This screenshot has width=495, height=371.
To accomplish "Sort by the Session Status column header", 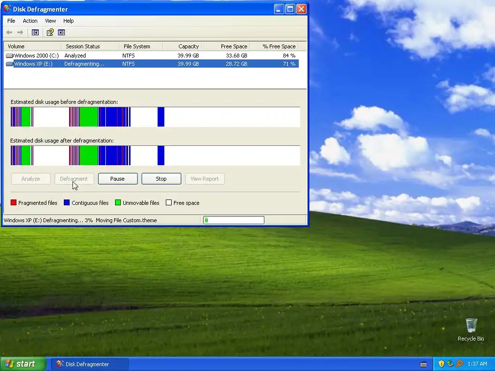I will (90, 46).
